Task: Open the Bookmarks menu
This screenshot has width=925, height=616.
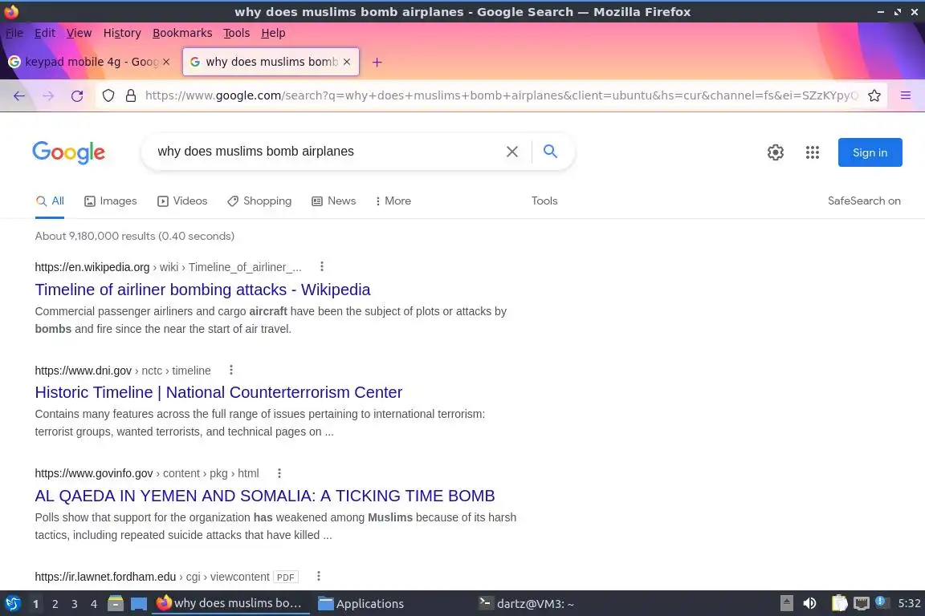Action: (182, 33)
